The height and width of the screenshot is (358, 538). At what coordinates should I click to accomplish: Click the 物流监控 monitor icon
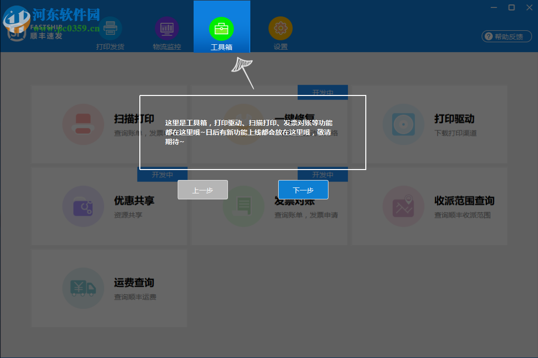pyautogui.click(x=167, y=28)
